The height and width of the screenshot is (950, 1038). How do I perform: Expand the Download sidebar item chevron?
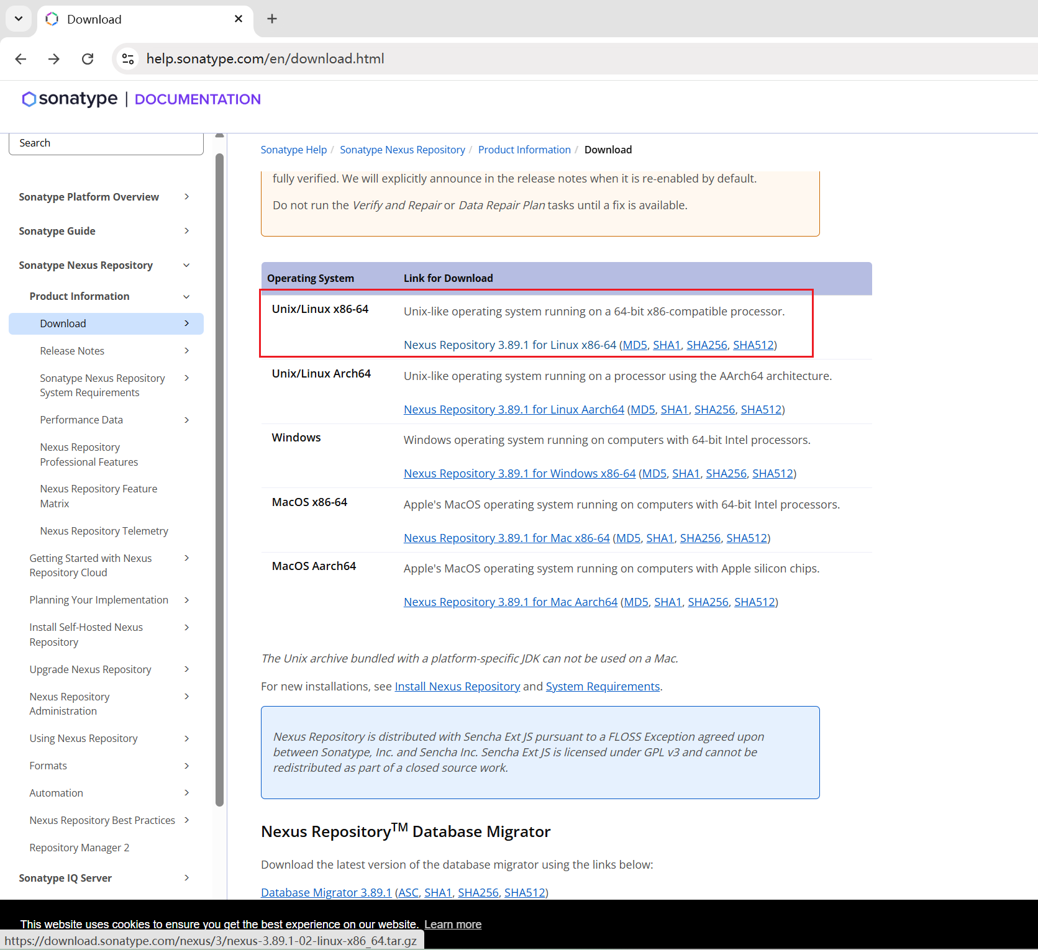[x=186, y=323]
